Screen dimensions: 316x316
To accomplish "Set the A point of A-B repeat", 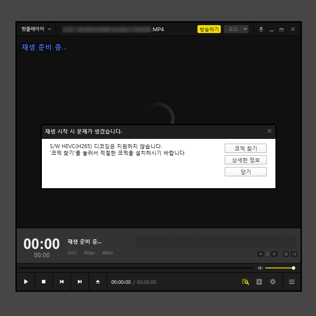I will pyautogui.click(x=260, y=254).
